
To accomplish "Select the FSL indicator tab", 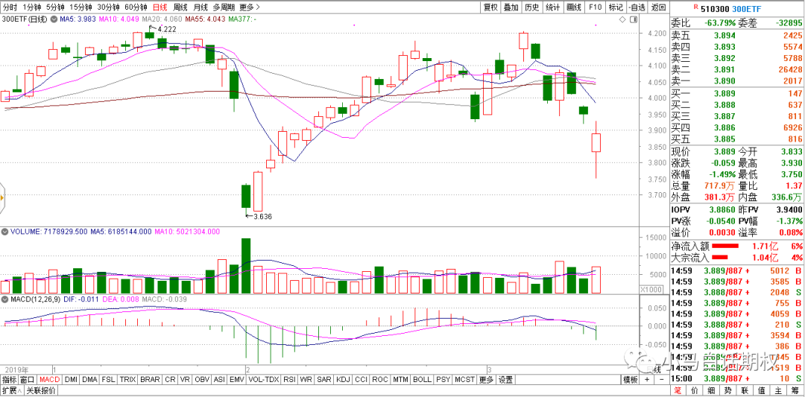I will coord(108,380).
